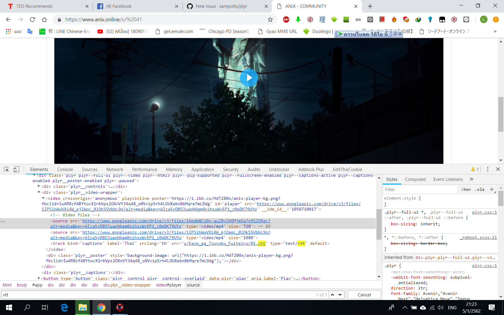Viewport: 504px width, 315px height.
Task: Open the Chicago PD Season5 bookmark
Action: [224, 31]
